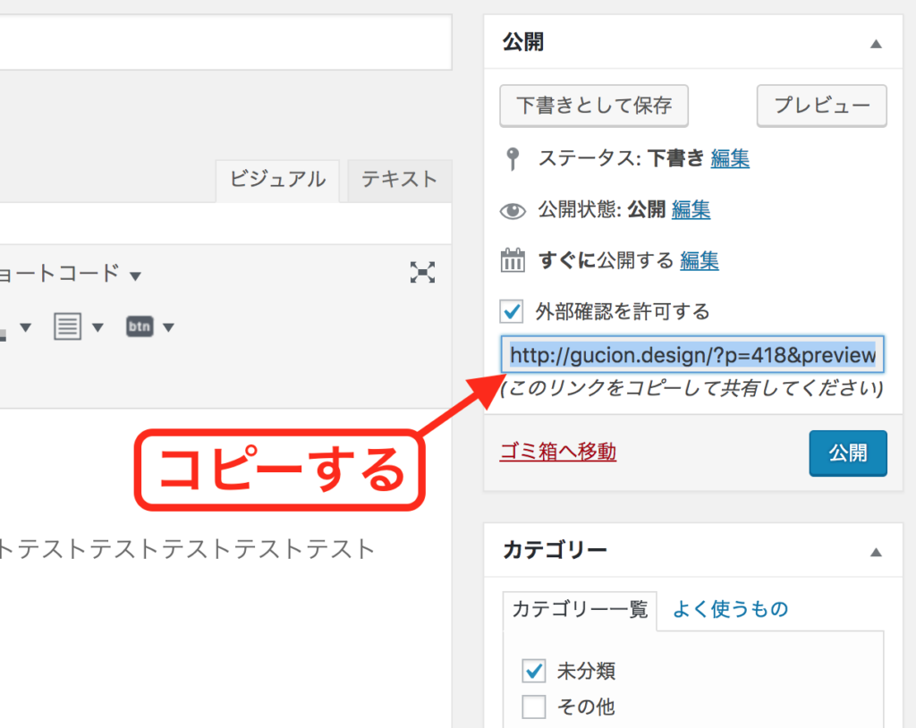Click the btn shortcode icon

tap(140, 327)
